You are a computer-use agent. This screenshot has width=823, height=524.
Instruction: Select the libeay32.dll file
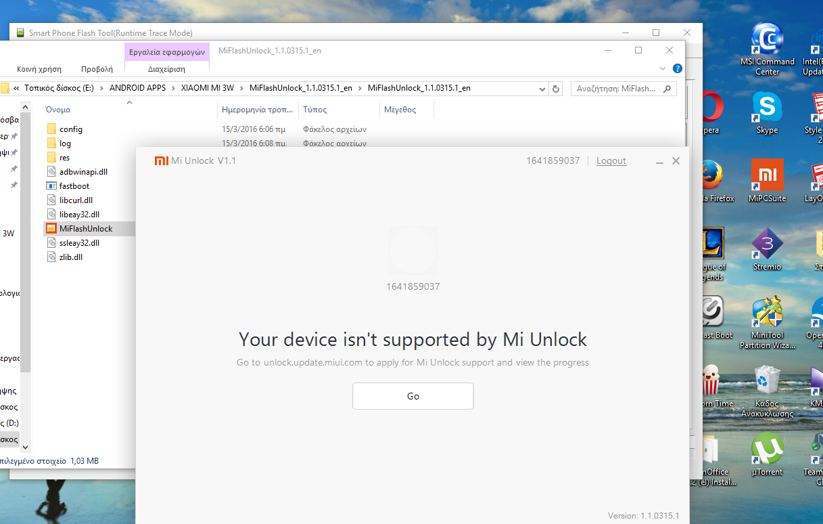pos(72,214)
